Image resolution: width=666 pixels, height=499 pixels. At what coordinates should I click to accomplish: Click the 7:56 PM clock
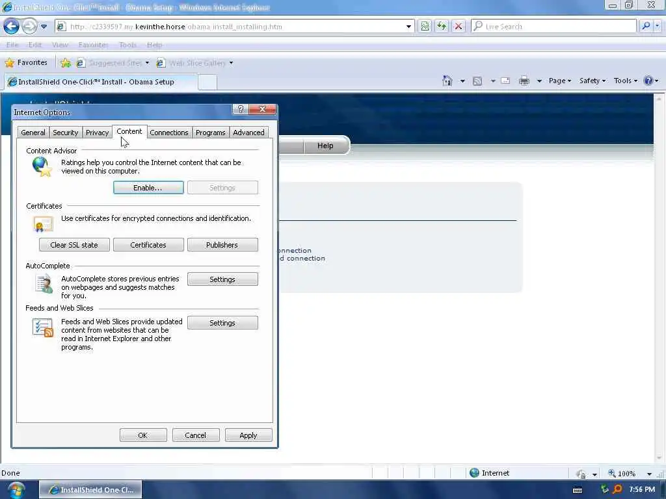642,490
